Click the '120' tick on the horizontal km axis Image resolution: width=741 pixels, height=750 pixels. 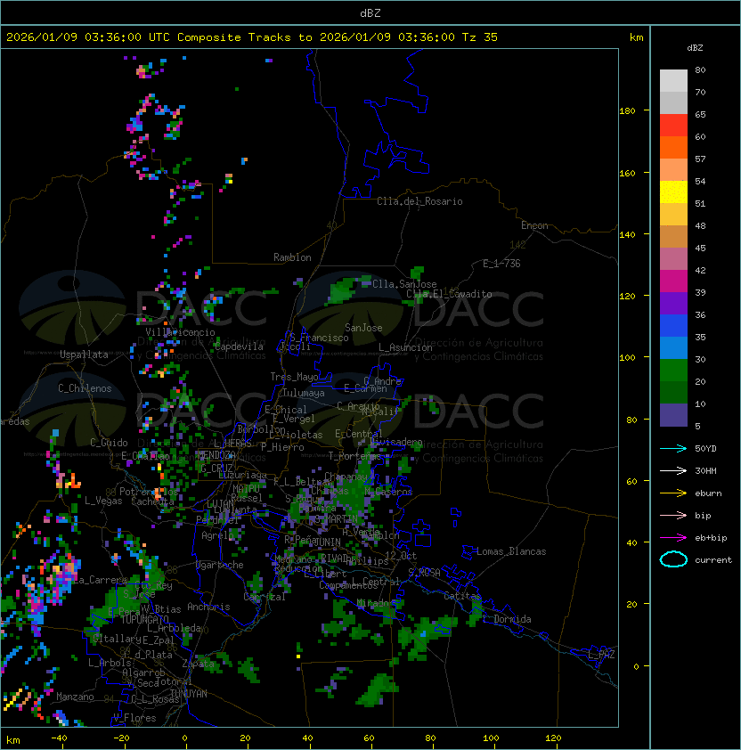click(553, 738)
